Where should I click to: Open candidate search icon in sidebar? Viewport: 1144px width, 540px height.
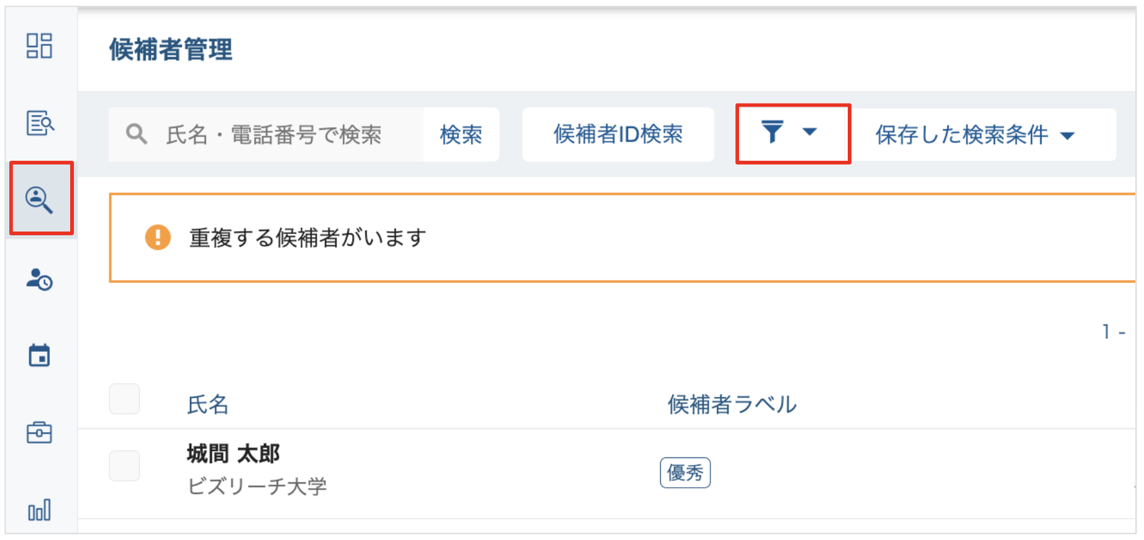click(40, 199)
